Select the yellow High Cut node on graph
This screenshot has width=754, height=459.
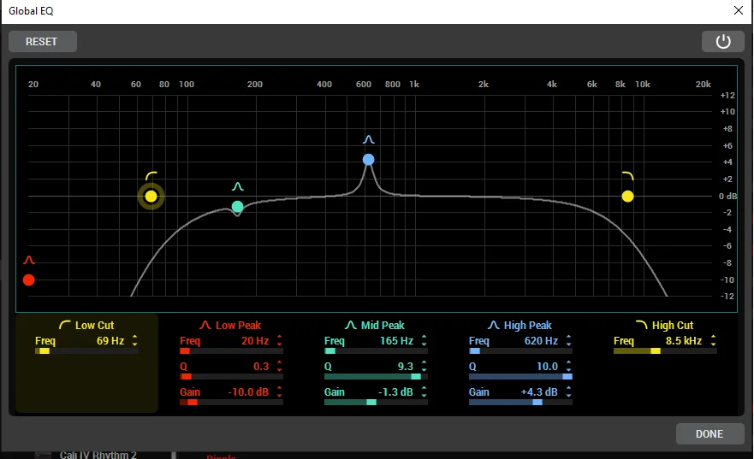pos(627,197)
